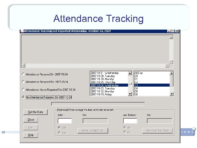Viewport: 197px width, 148px height.
Task: Select 2007-10-24, Wednesday in date list
Action: pos(109,85)
